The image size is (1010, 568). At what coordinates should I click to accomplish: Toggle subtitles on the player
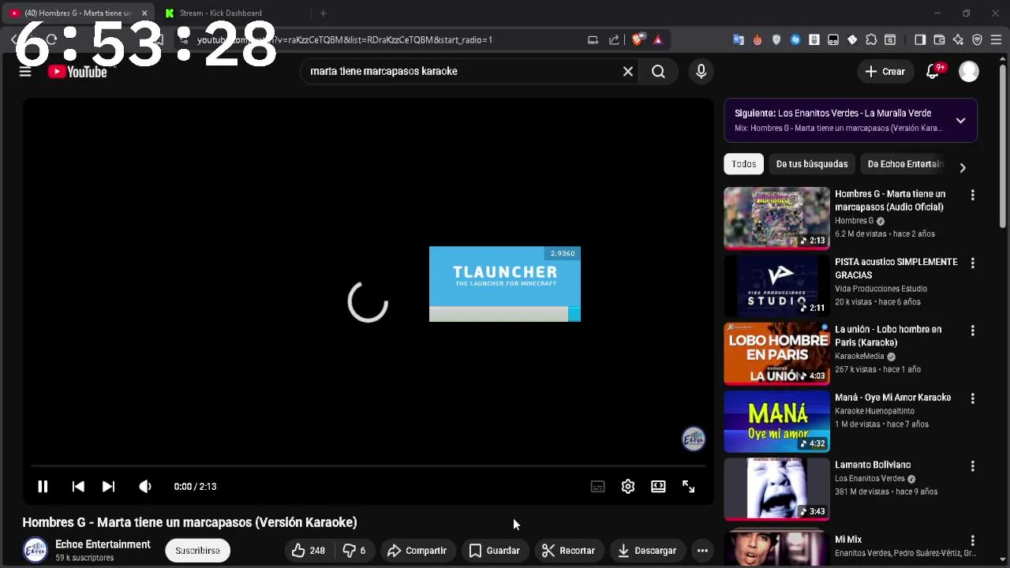pos(598,487)
